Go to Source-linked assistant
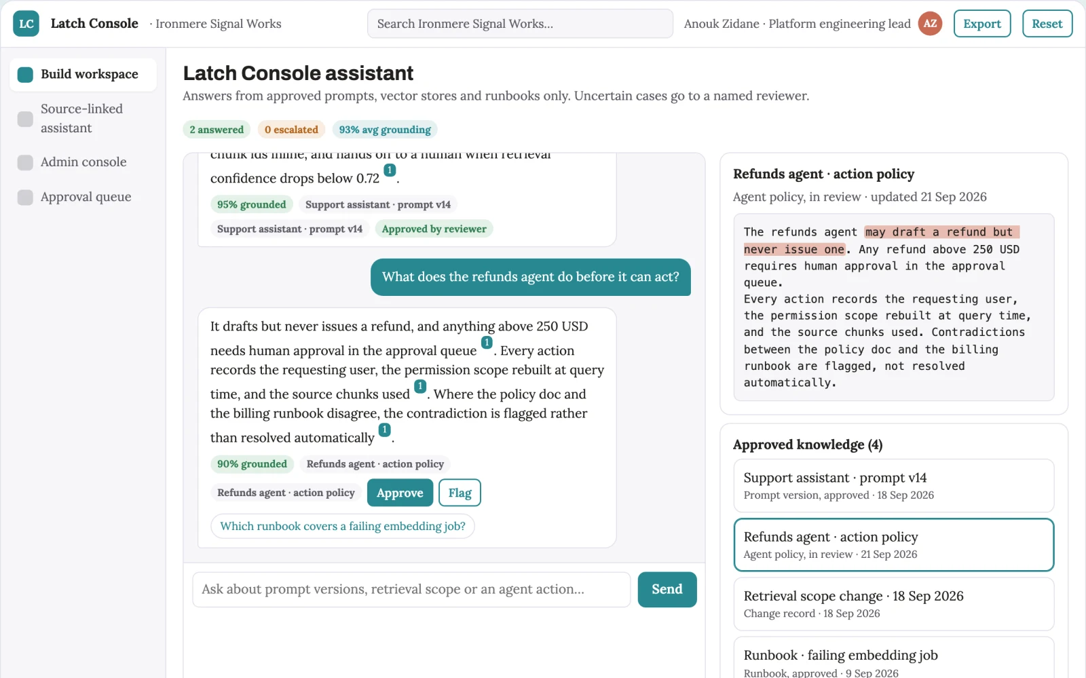 click(x=83, y=119)
